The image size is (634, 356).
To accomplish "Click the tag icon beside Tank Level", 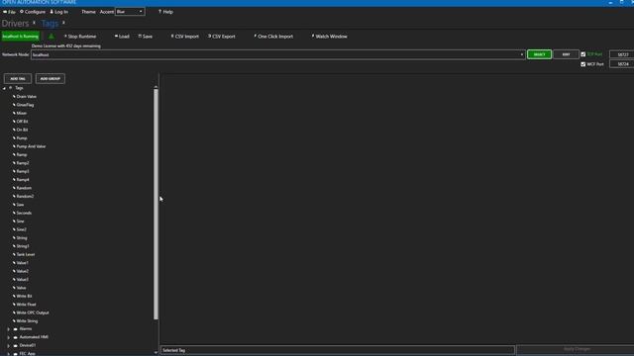I will coord(14,255).
